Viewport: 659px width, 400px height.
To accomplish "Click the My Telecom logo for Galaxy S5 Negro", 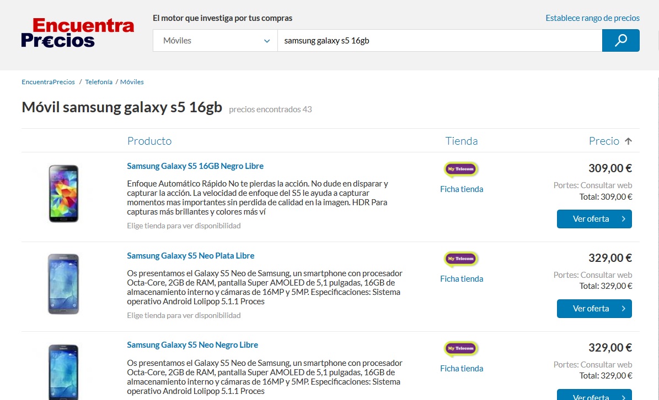I will click(461, 169).
